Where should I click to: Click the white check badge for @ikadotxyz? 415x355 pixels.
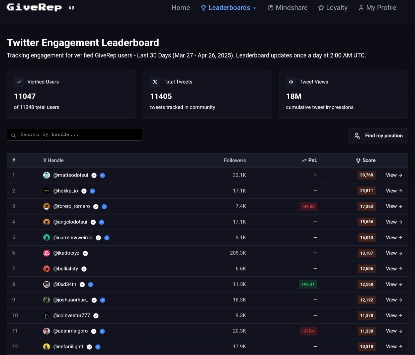[x=85, y=253]
